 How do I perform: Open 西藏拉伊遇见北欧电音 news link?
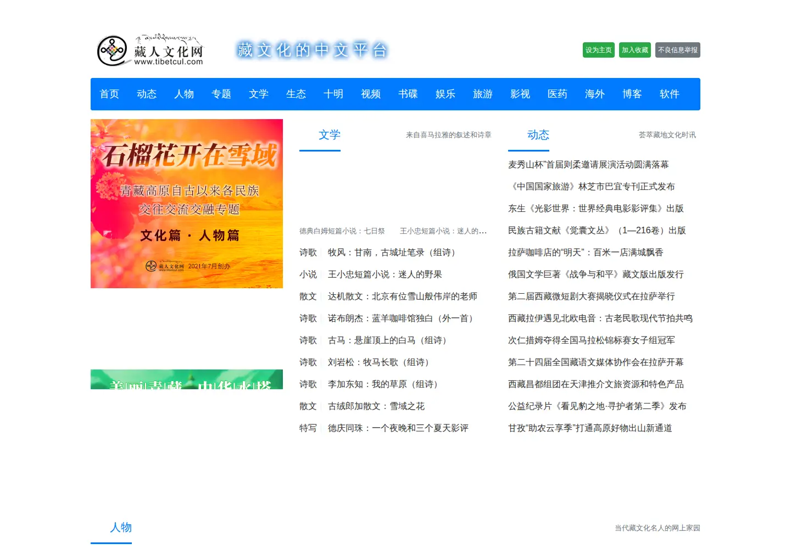click(x=600, y=318)
